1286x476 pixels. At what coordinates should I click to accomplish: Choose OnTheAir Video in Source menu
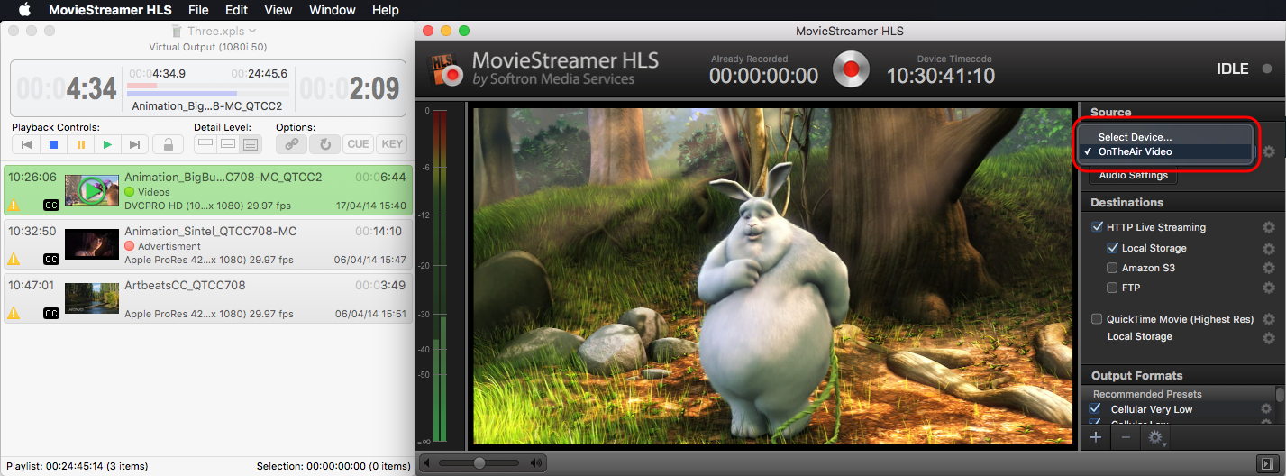(x=1164, y=151)
